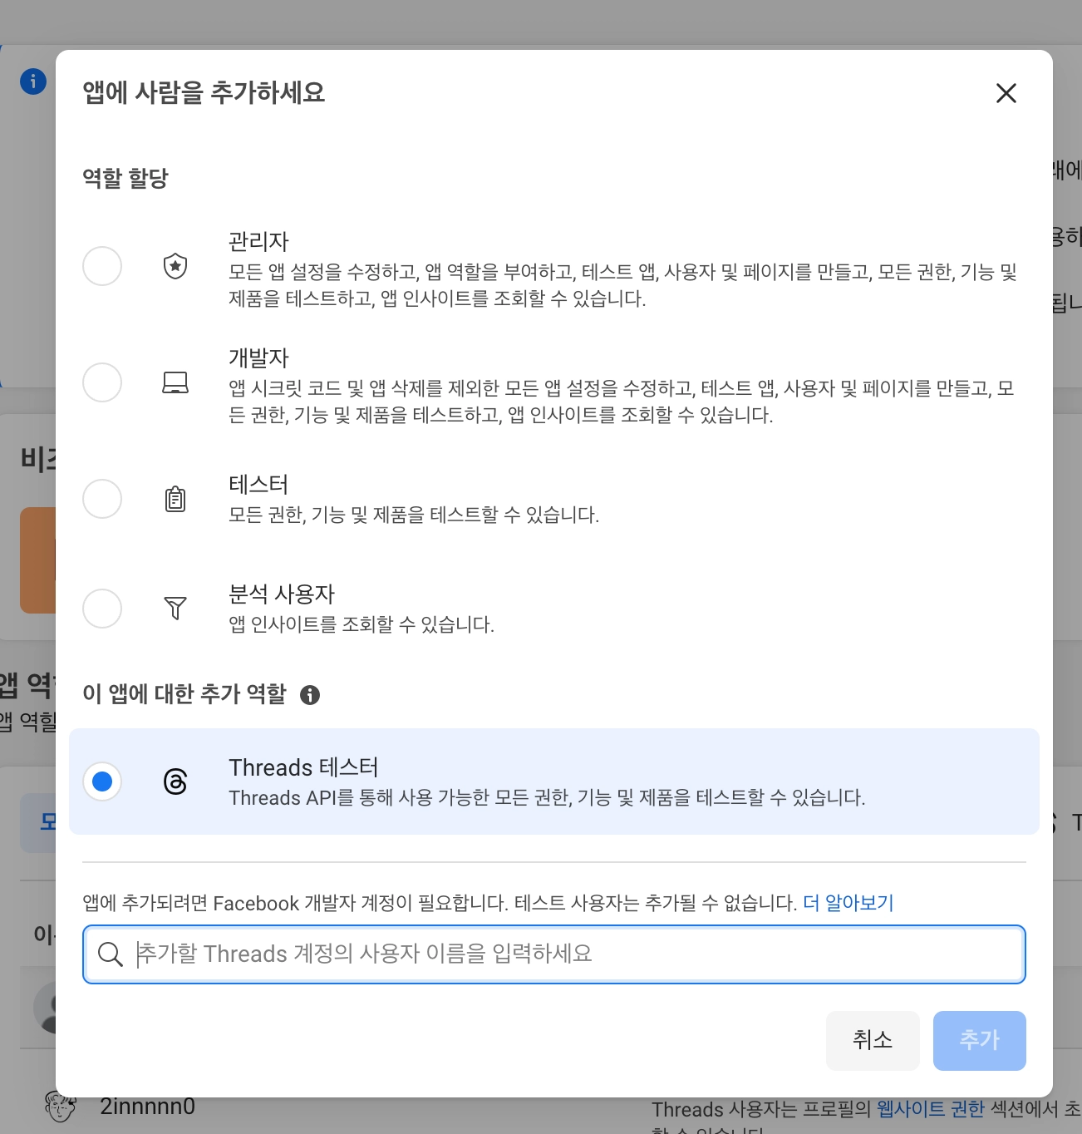Click the shield icon for 관리자 role
This screenshot has width=1082, height=1134.
tap(175, 266)
